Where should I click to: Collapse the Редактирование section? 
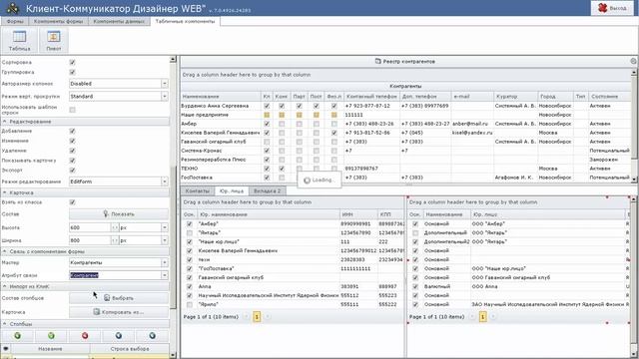point(5,122)
